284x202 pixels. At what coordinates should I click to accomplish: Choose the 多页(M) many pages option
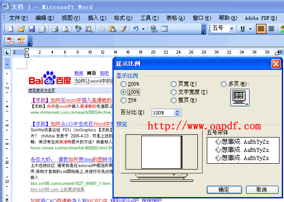click(223, 84)
